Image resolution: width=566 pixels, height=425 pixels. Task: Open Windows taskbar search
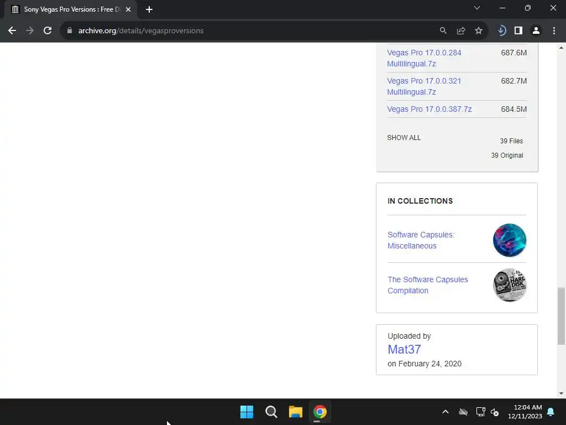(x=271, y=412)
